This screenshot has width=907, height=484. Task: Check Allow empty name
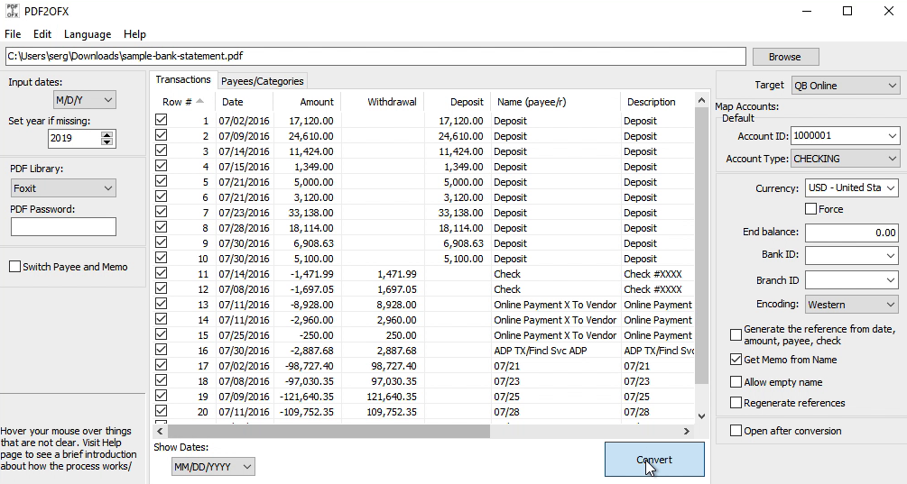pos(736,382)
